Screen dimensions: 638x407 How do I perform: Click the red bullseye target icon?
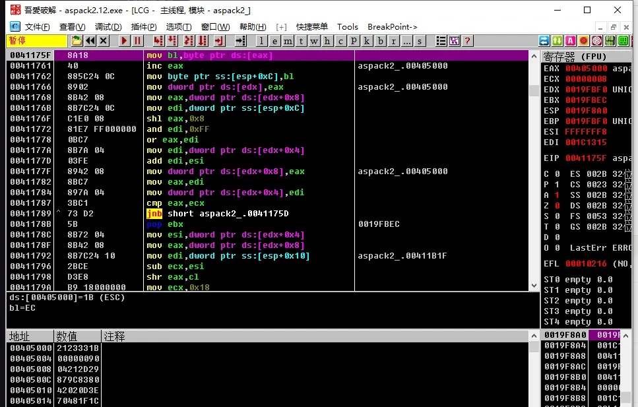[597, 41]
